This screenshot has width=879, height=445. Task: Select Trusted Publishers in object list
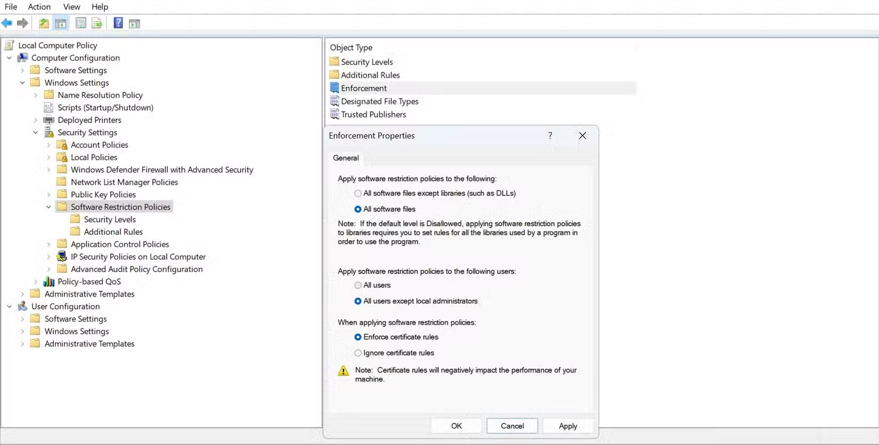click(x=373, y=114)
